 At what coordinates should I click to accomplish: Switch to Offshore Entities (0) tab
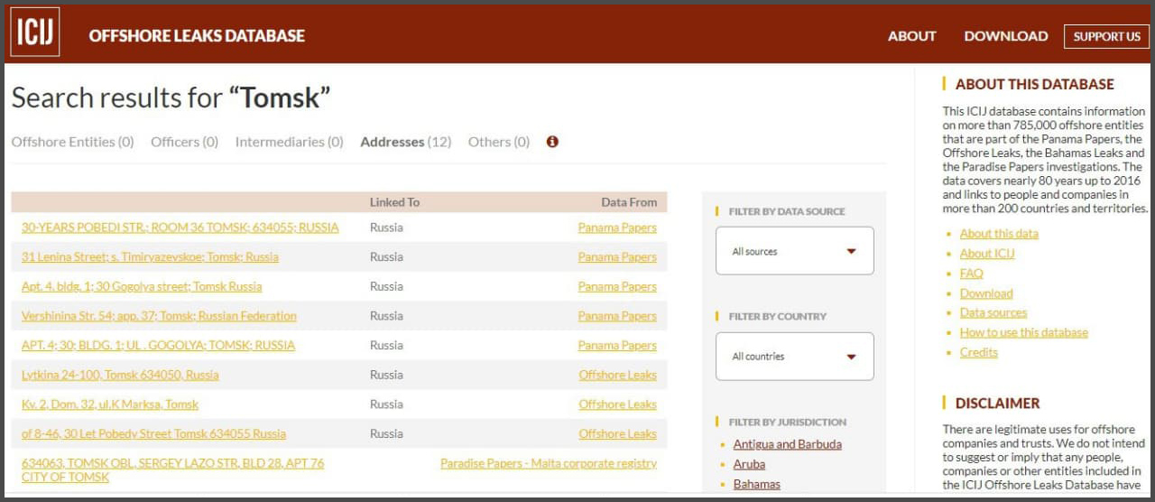tap(72, 142)
